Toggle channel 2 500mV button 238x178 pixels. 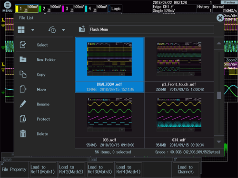50,9
